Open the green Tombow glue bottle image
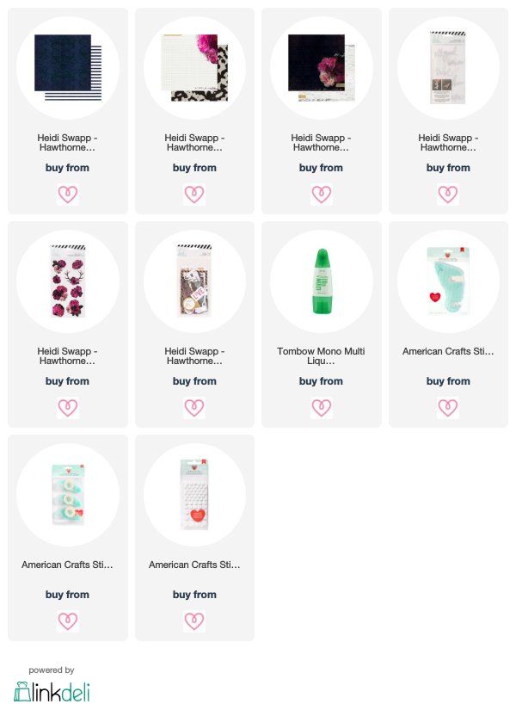This screenshot has width=516, height=710. pos(322,281)
